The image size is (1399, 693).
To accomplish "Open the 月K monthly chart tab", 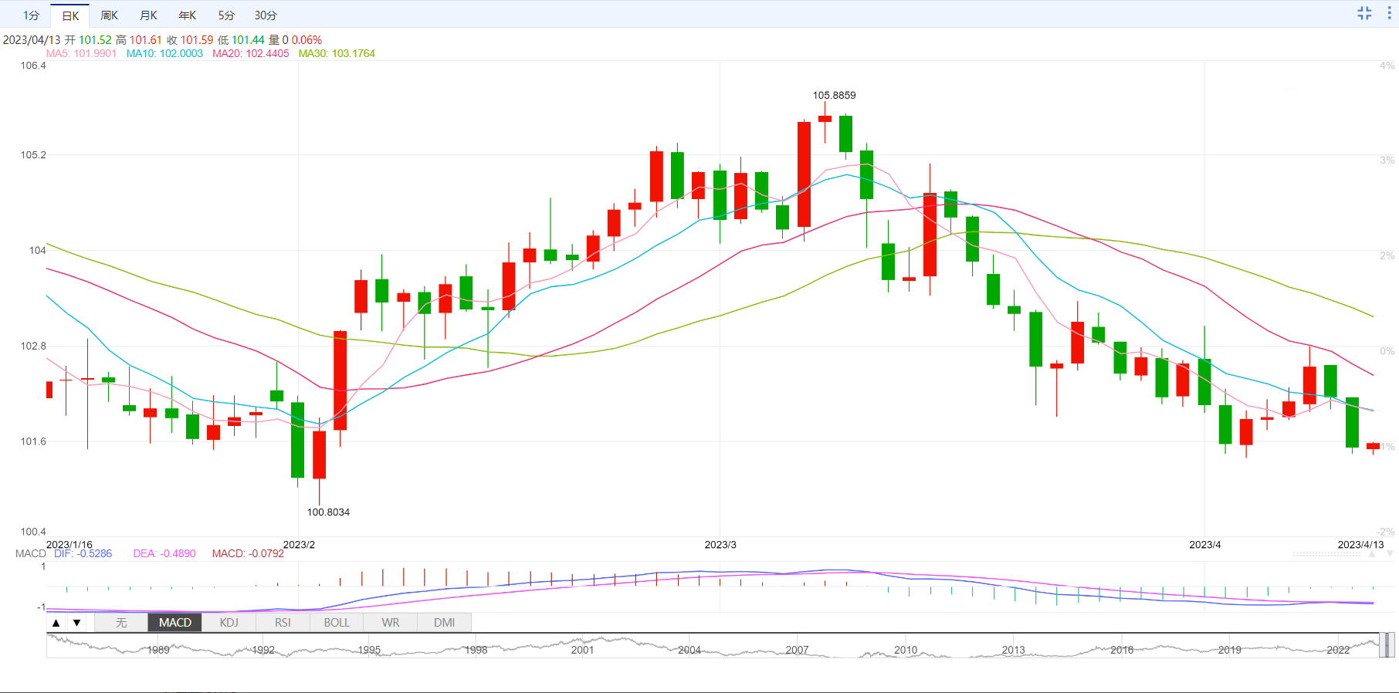I will tap(148, 15).
